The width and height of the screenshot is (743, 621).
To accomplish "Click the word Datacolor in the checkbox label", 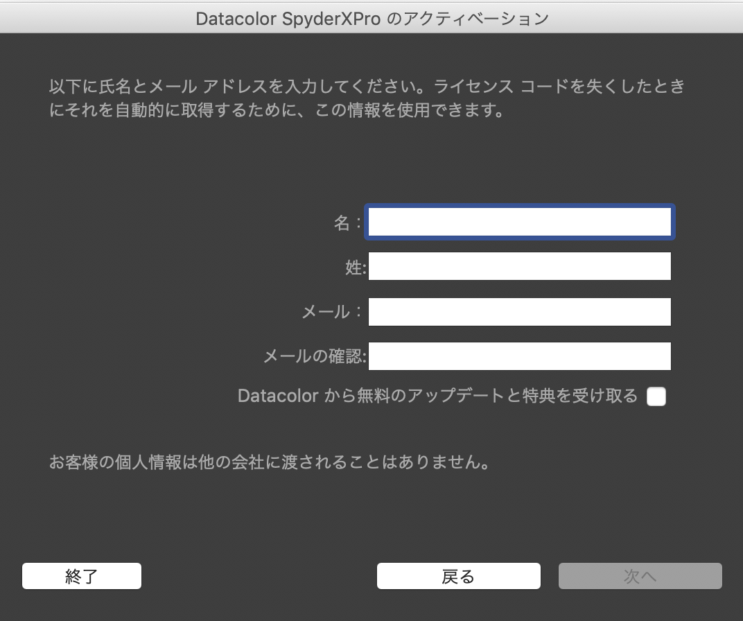I will [x=278, y=396].
